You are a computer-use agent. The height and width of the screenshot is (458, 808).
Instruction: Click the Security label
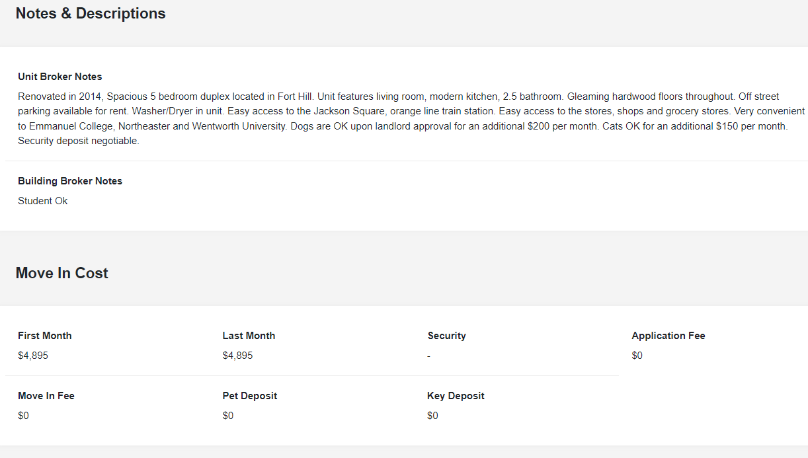[447, 336]
